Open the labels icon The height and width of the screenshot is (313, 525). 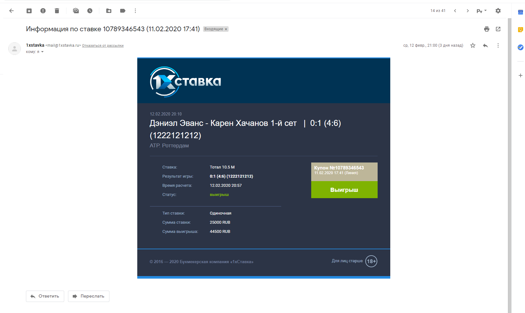click(123, 11)
